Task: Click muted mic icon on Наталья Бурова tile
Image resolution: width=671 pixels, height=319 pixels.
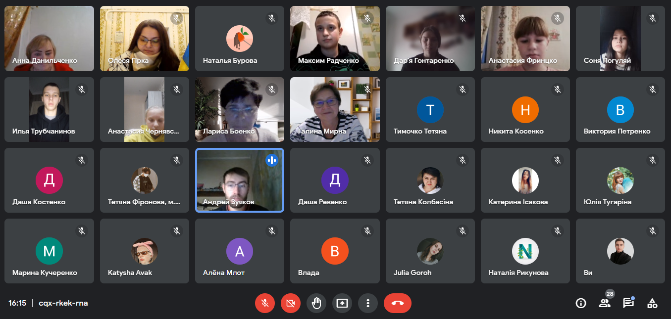Action: (x=272, y=18)
